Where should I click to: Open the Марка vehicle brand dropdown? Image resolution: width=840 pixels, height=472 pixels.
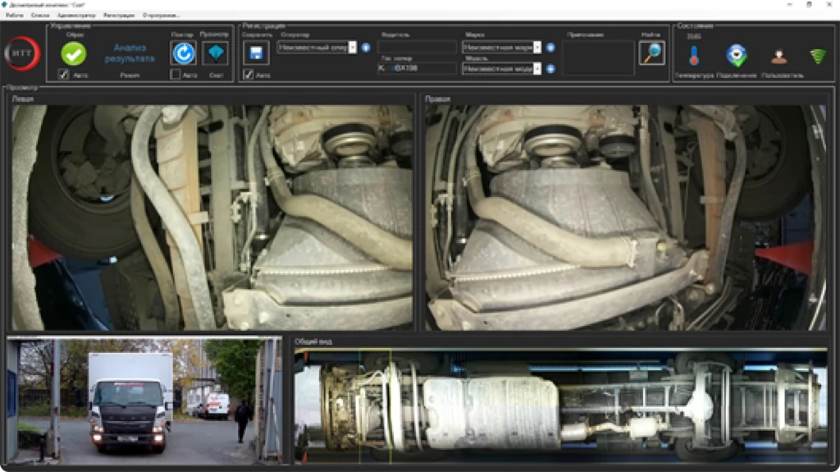click(537, 48)
